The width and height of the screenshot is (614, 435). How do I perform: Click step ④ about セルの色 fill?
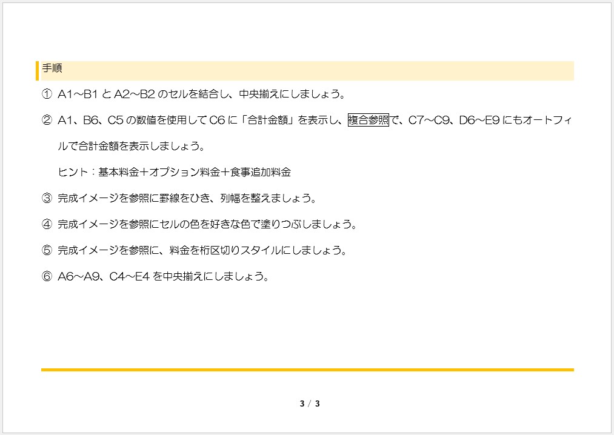[199, 224]
